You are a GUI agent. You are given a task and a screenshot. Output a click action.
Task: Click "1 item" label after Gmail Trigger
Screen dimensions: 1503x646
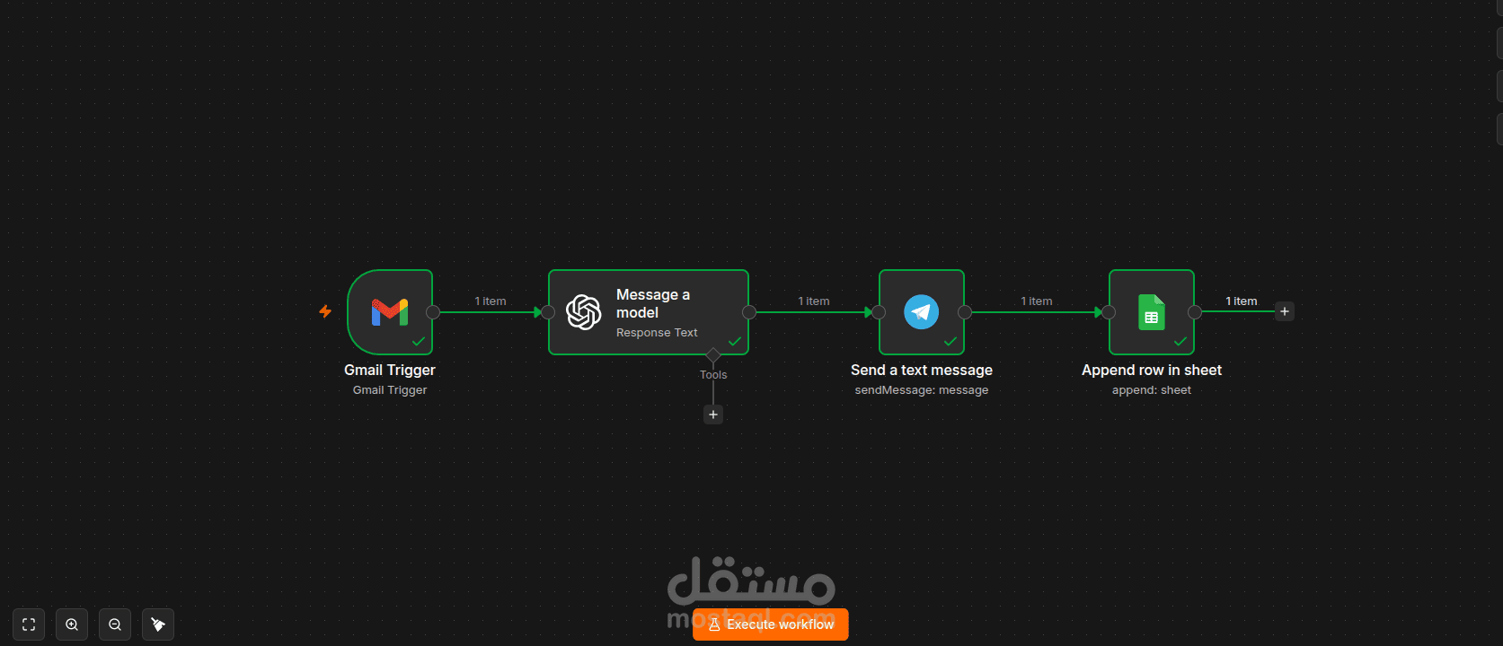[491, 301]
